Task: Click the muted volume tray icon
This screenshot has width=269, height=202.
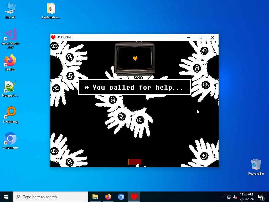Action: pos(235,197)
